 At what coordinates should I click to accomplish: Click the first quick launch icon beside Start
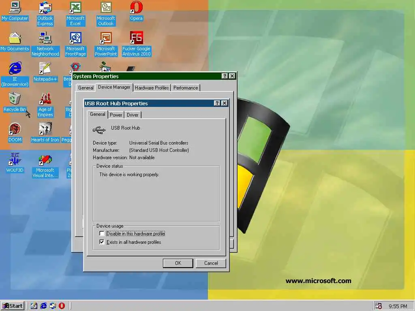[34, 306]
